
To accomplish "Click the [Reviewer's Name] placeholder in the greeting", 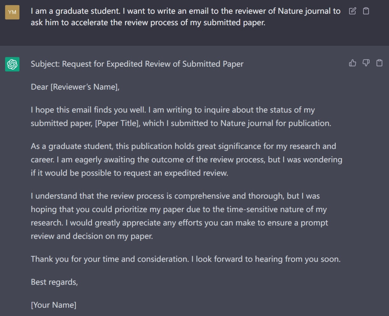I will tap(85, 87).
